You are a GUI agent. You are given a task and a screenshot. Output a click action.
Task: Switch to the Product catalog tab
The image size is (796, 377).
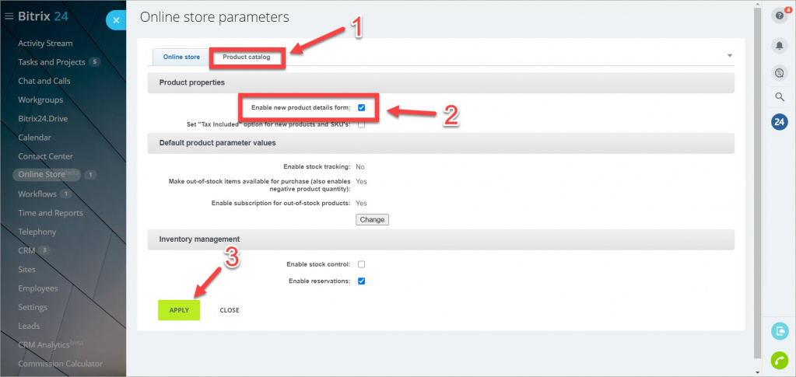pos(246,58)
